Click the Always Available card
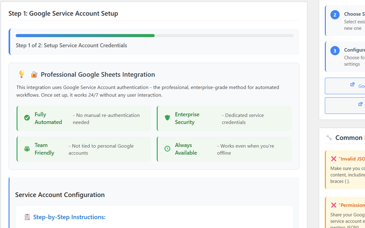365x228 pixels. tap(224, 149)
